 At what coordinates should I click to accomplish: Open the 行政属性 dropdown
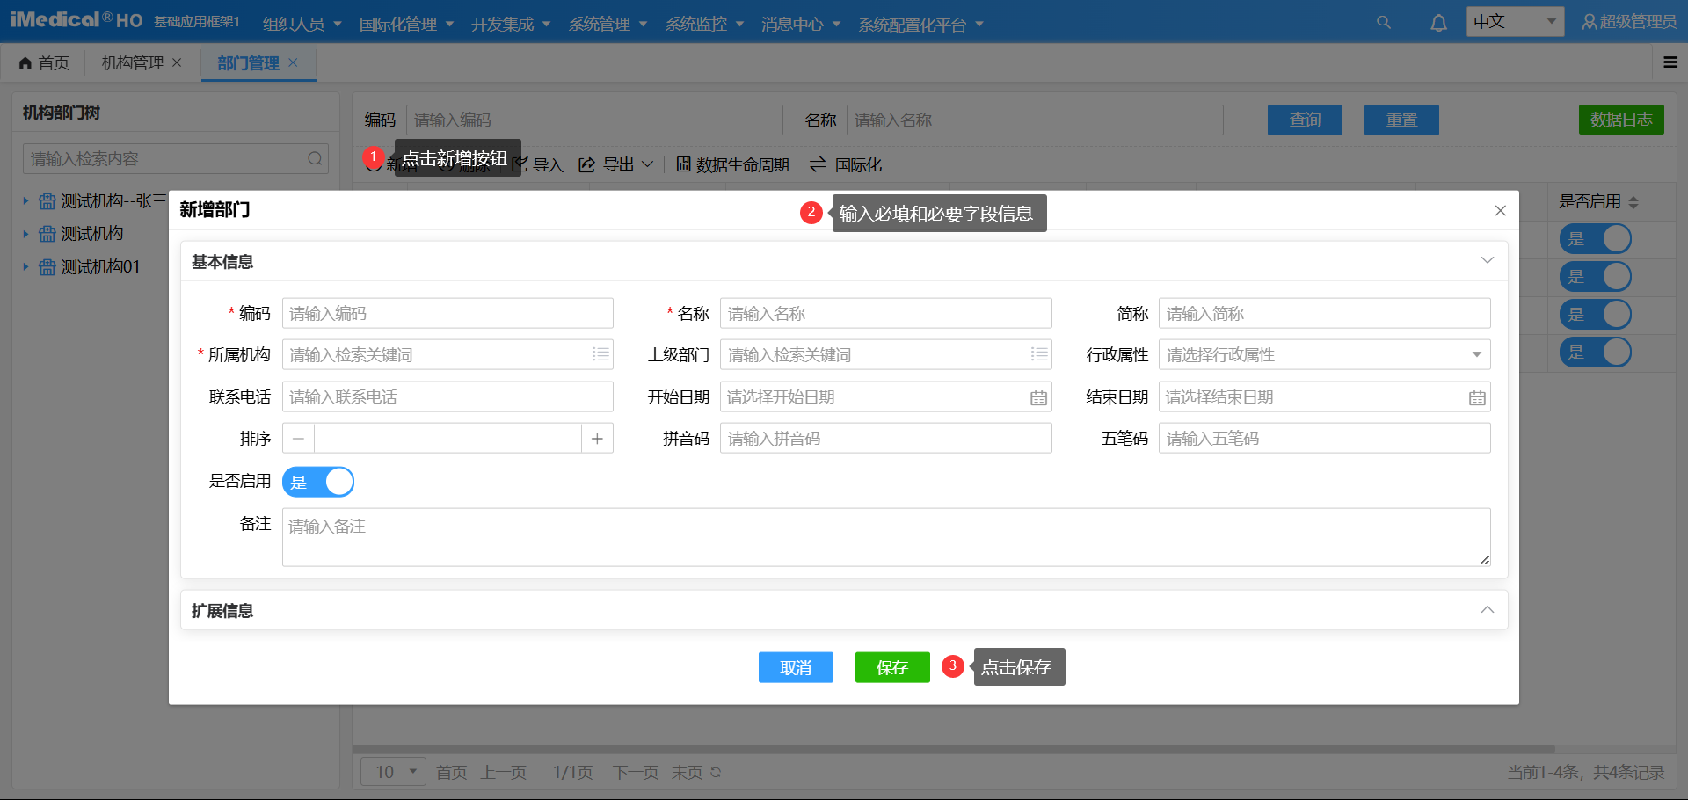click(1324, 354)
